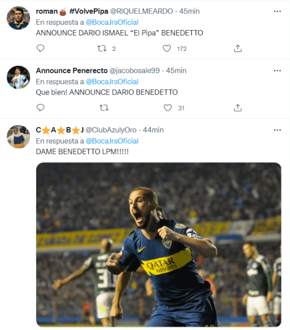Click @BocaJrsOficial link in ClubAzulyOro's reply
Screen dimensions: 290x330
[x=112, y=141]
